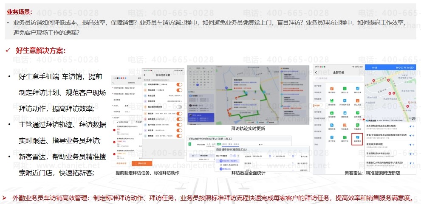
Task: Tap navigation arrow beside 京东便利店 result
Action: (410, 126)
